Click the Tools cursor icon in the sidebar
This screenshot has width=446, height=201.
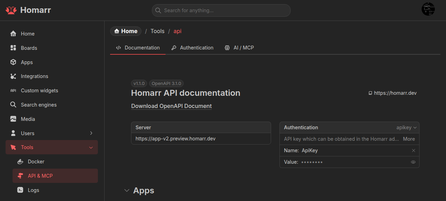(13, 147)
